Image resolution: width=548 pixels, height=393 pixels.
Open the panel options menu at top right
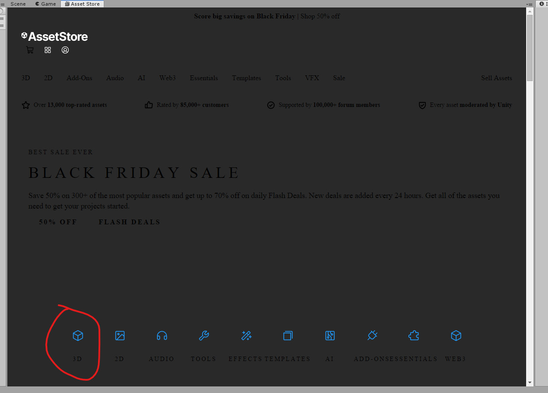point(530,4)
